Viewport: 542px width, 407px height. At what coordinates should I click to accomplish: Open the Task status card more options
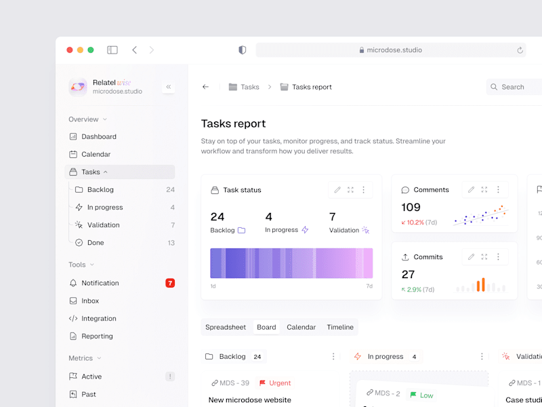[364, 190]
